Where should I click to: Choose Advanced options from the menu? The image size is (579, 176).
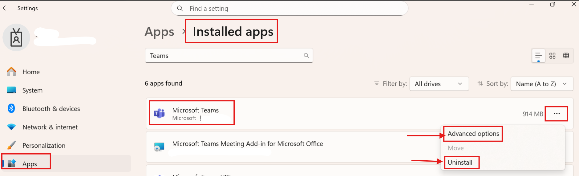(473, 134)
